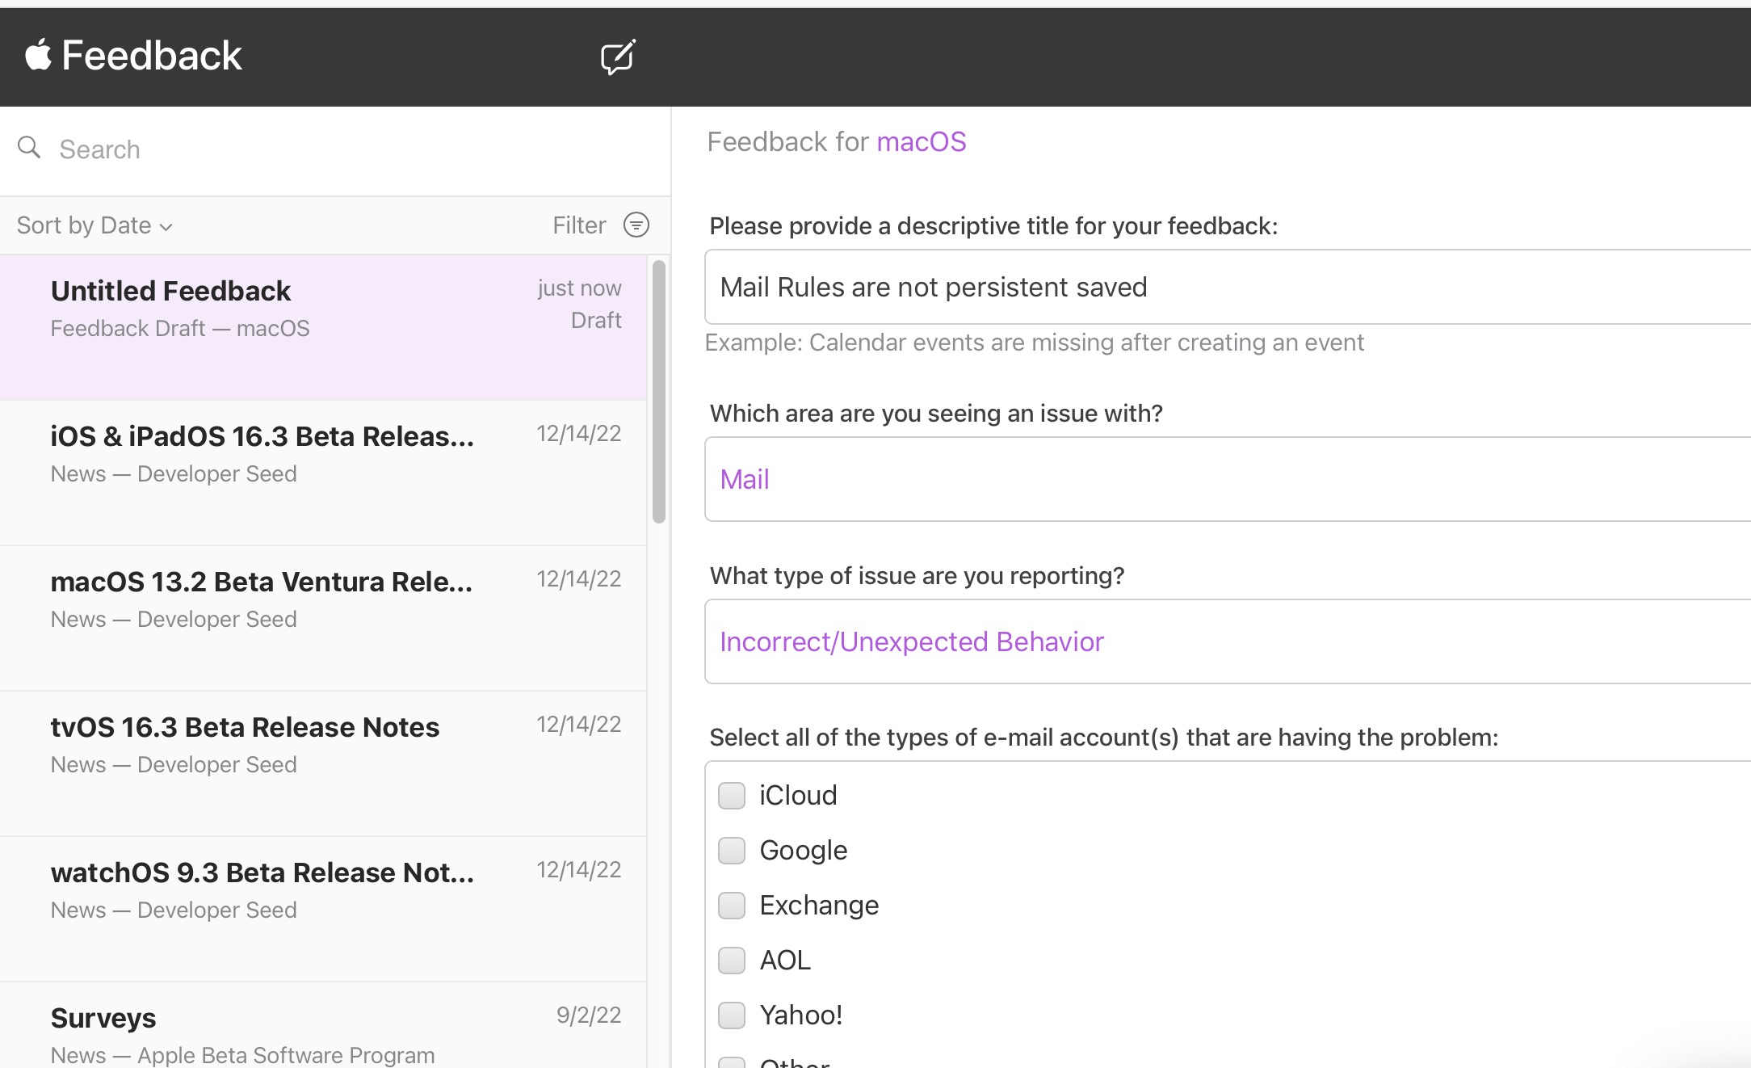The width and height of the screenshot is (1751, 1068).
Task: Click the macOS link in Feedback heading
Action: tap(922, 142)
